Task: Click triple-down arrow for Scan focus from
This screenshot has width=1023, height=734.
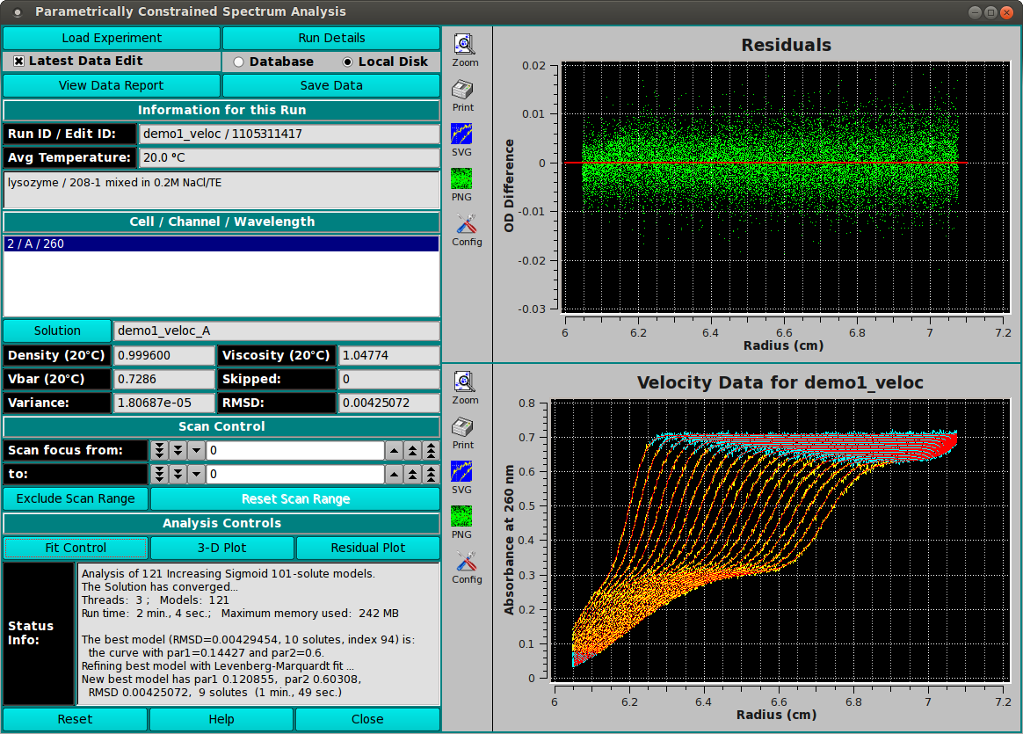Action: pyautogui.click(x=159, y=450)
